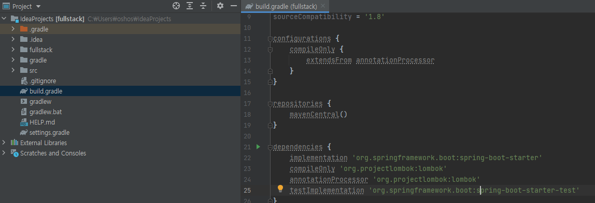Collapse the IdeaProjects root node

[4, 19]
